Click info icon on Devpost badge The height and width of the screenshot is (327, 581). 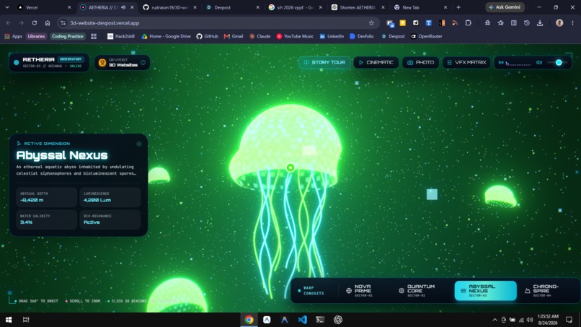coord(143,62)
